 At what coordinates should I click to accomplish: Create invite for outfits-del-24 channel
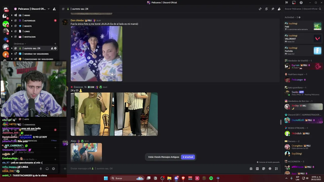coord(52,48)
